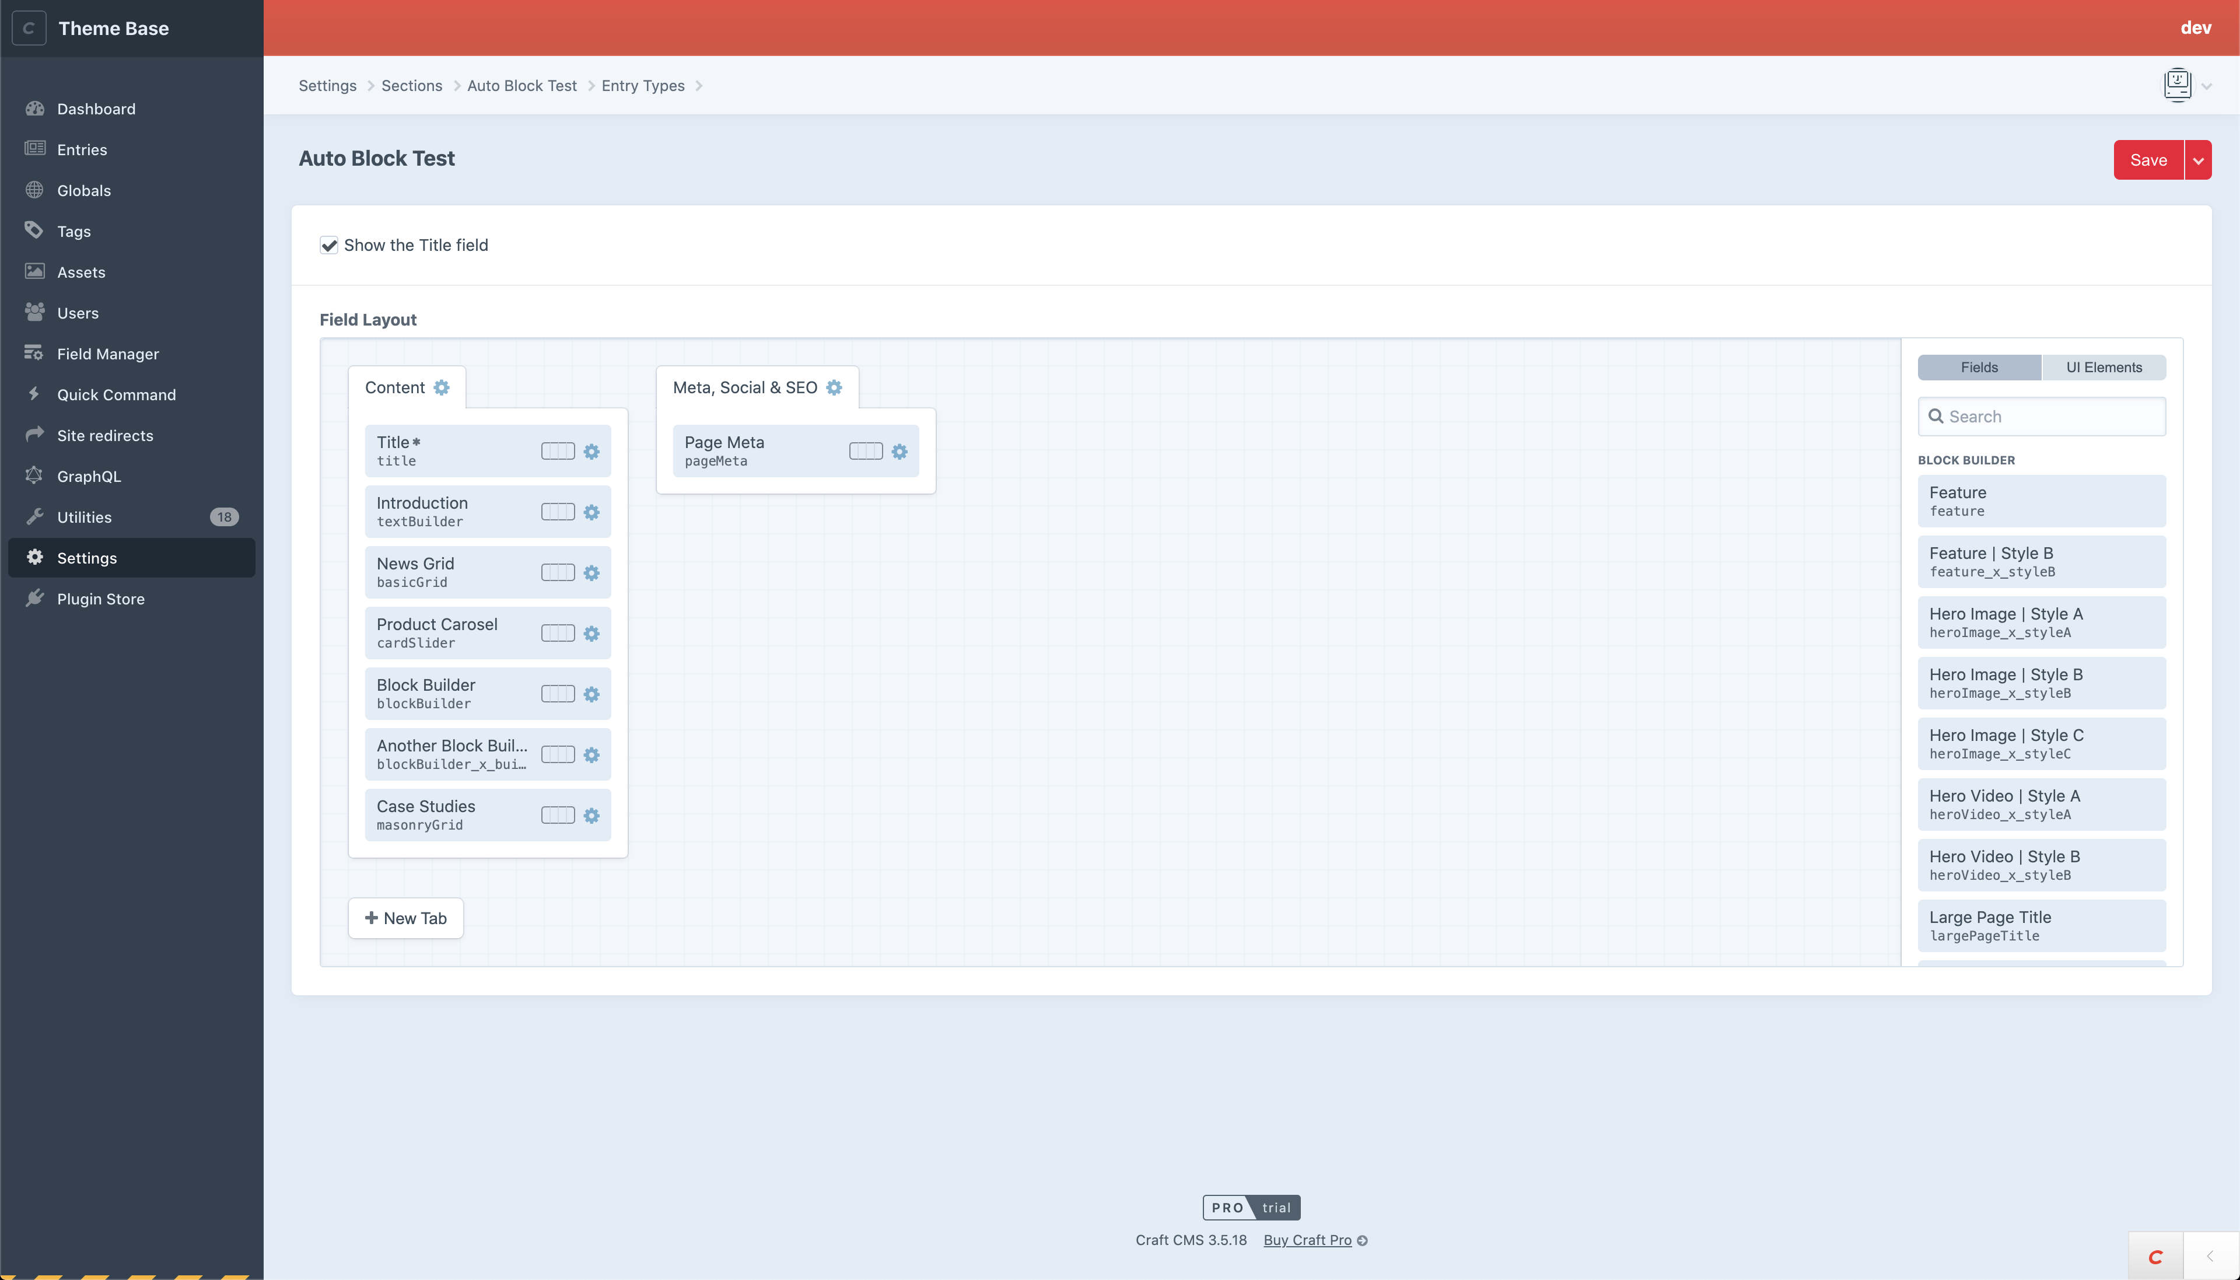
Task: Click width toggle on News Grid field
Action: [557, 573]
